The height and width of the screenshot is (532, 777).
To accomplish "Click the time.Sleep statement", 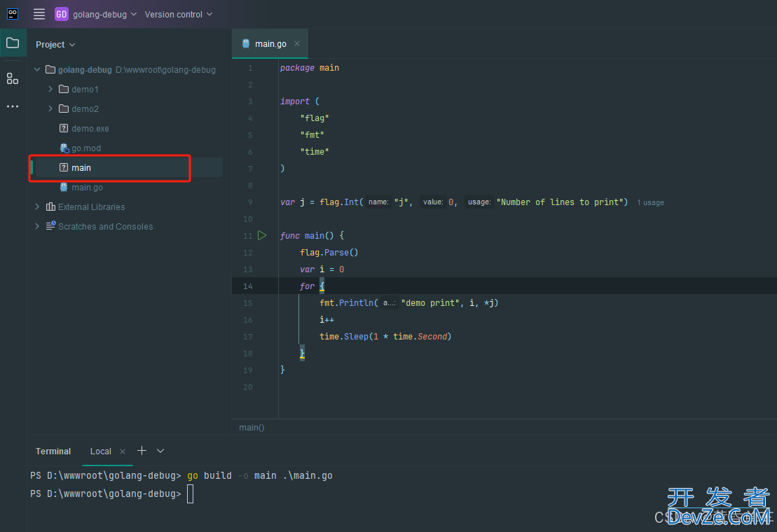I will (x=385, y=337).
